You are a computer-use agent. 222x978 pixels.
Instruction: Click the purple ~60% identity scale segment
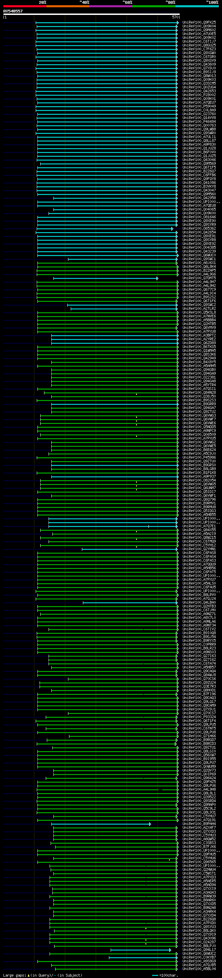[x=111, y=6]
